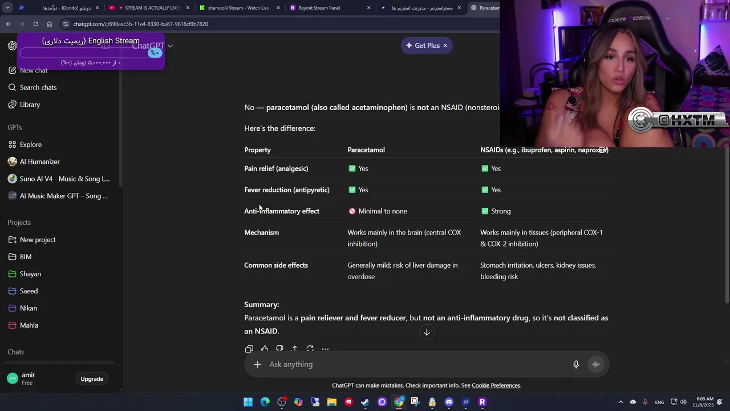Give the response a thumbs down
This screenshot has height=411, width=730.
pos(279,349)
